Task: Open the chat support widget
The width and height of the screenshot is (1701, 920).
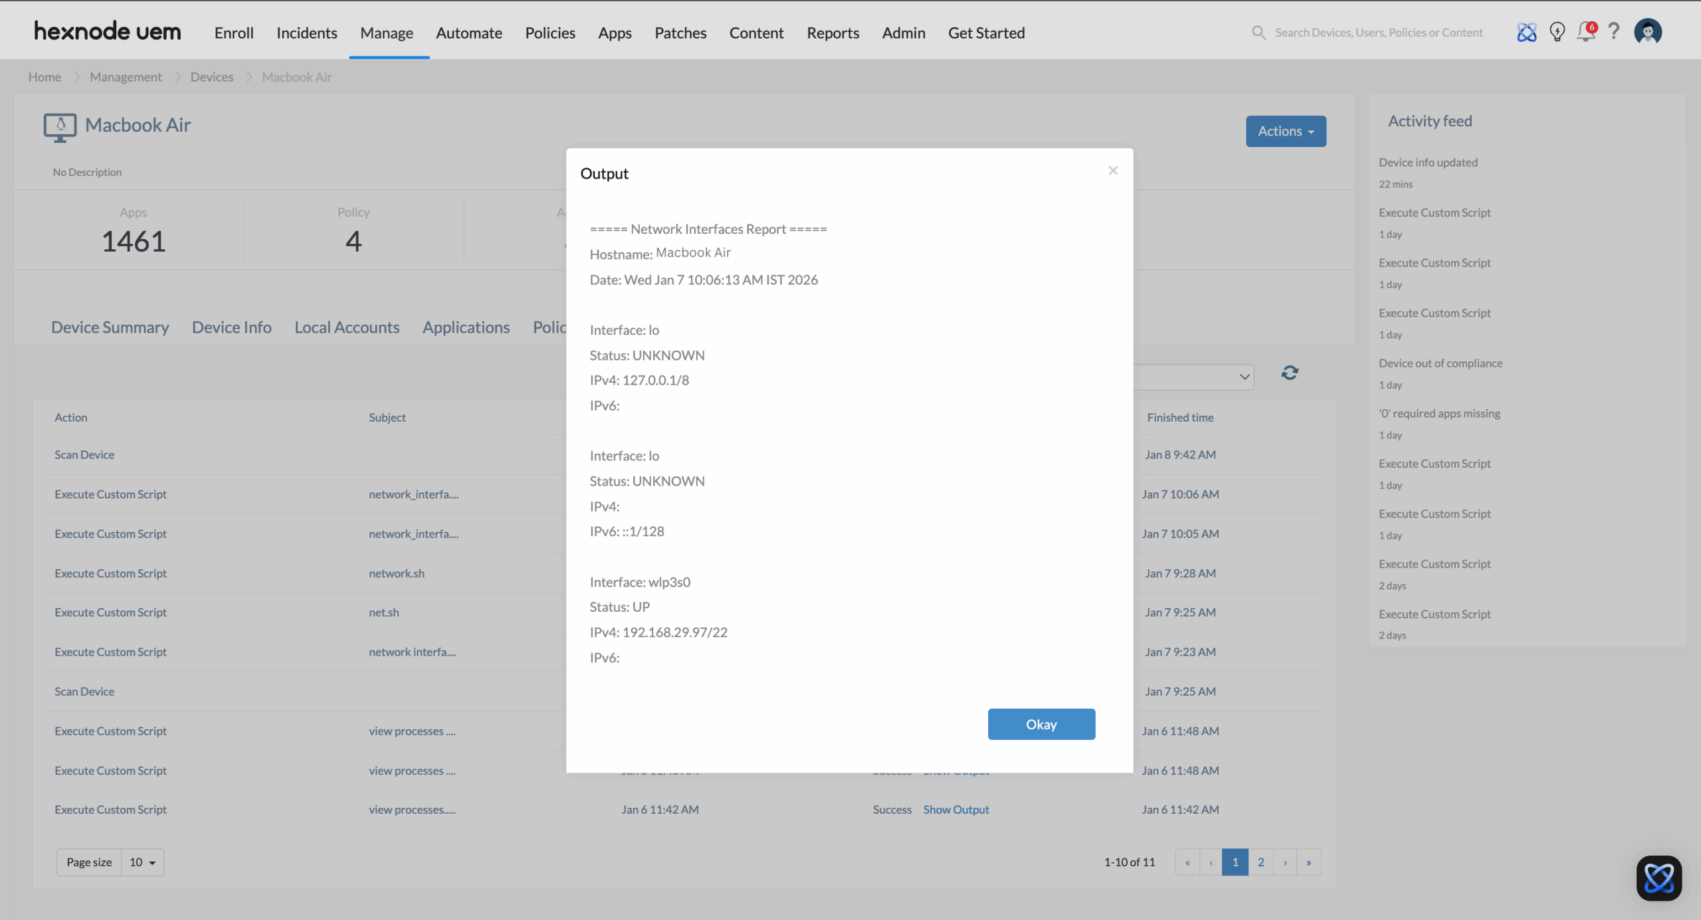Action: (1658, 877)
